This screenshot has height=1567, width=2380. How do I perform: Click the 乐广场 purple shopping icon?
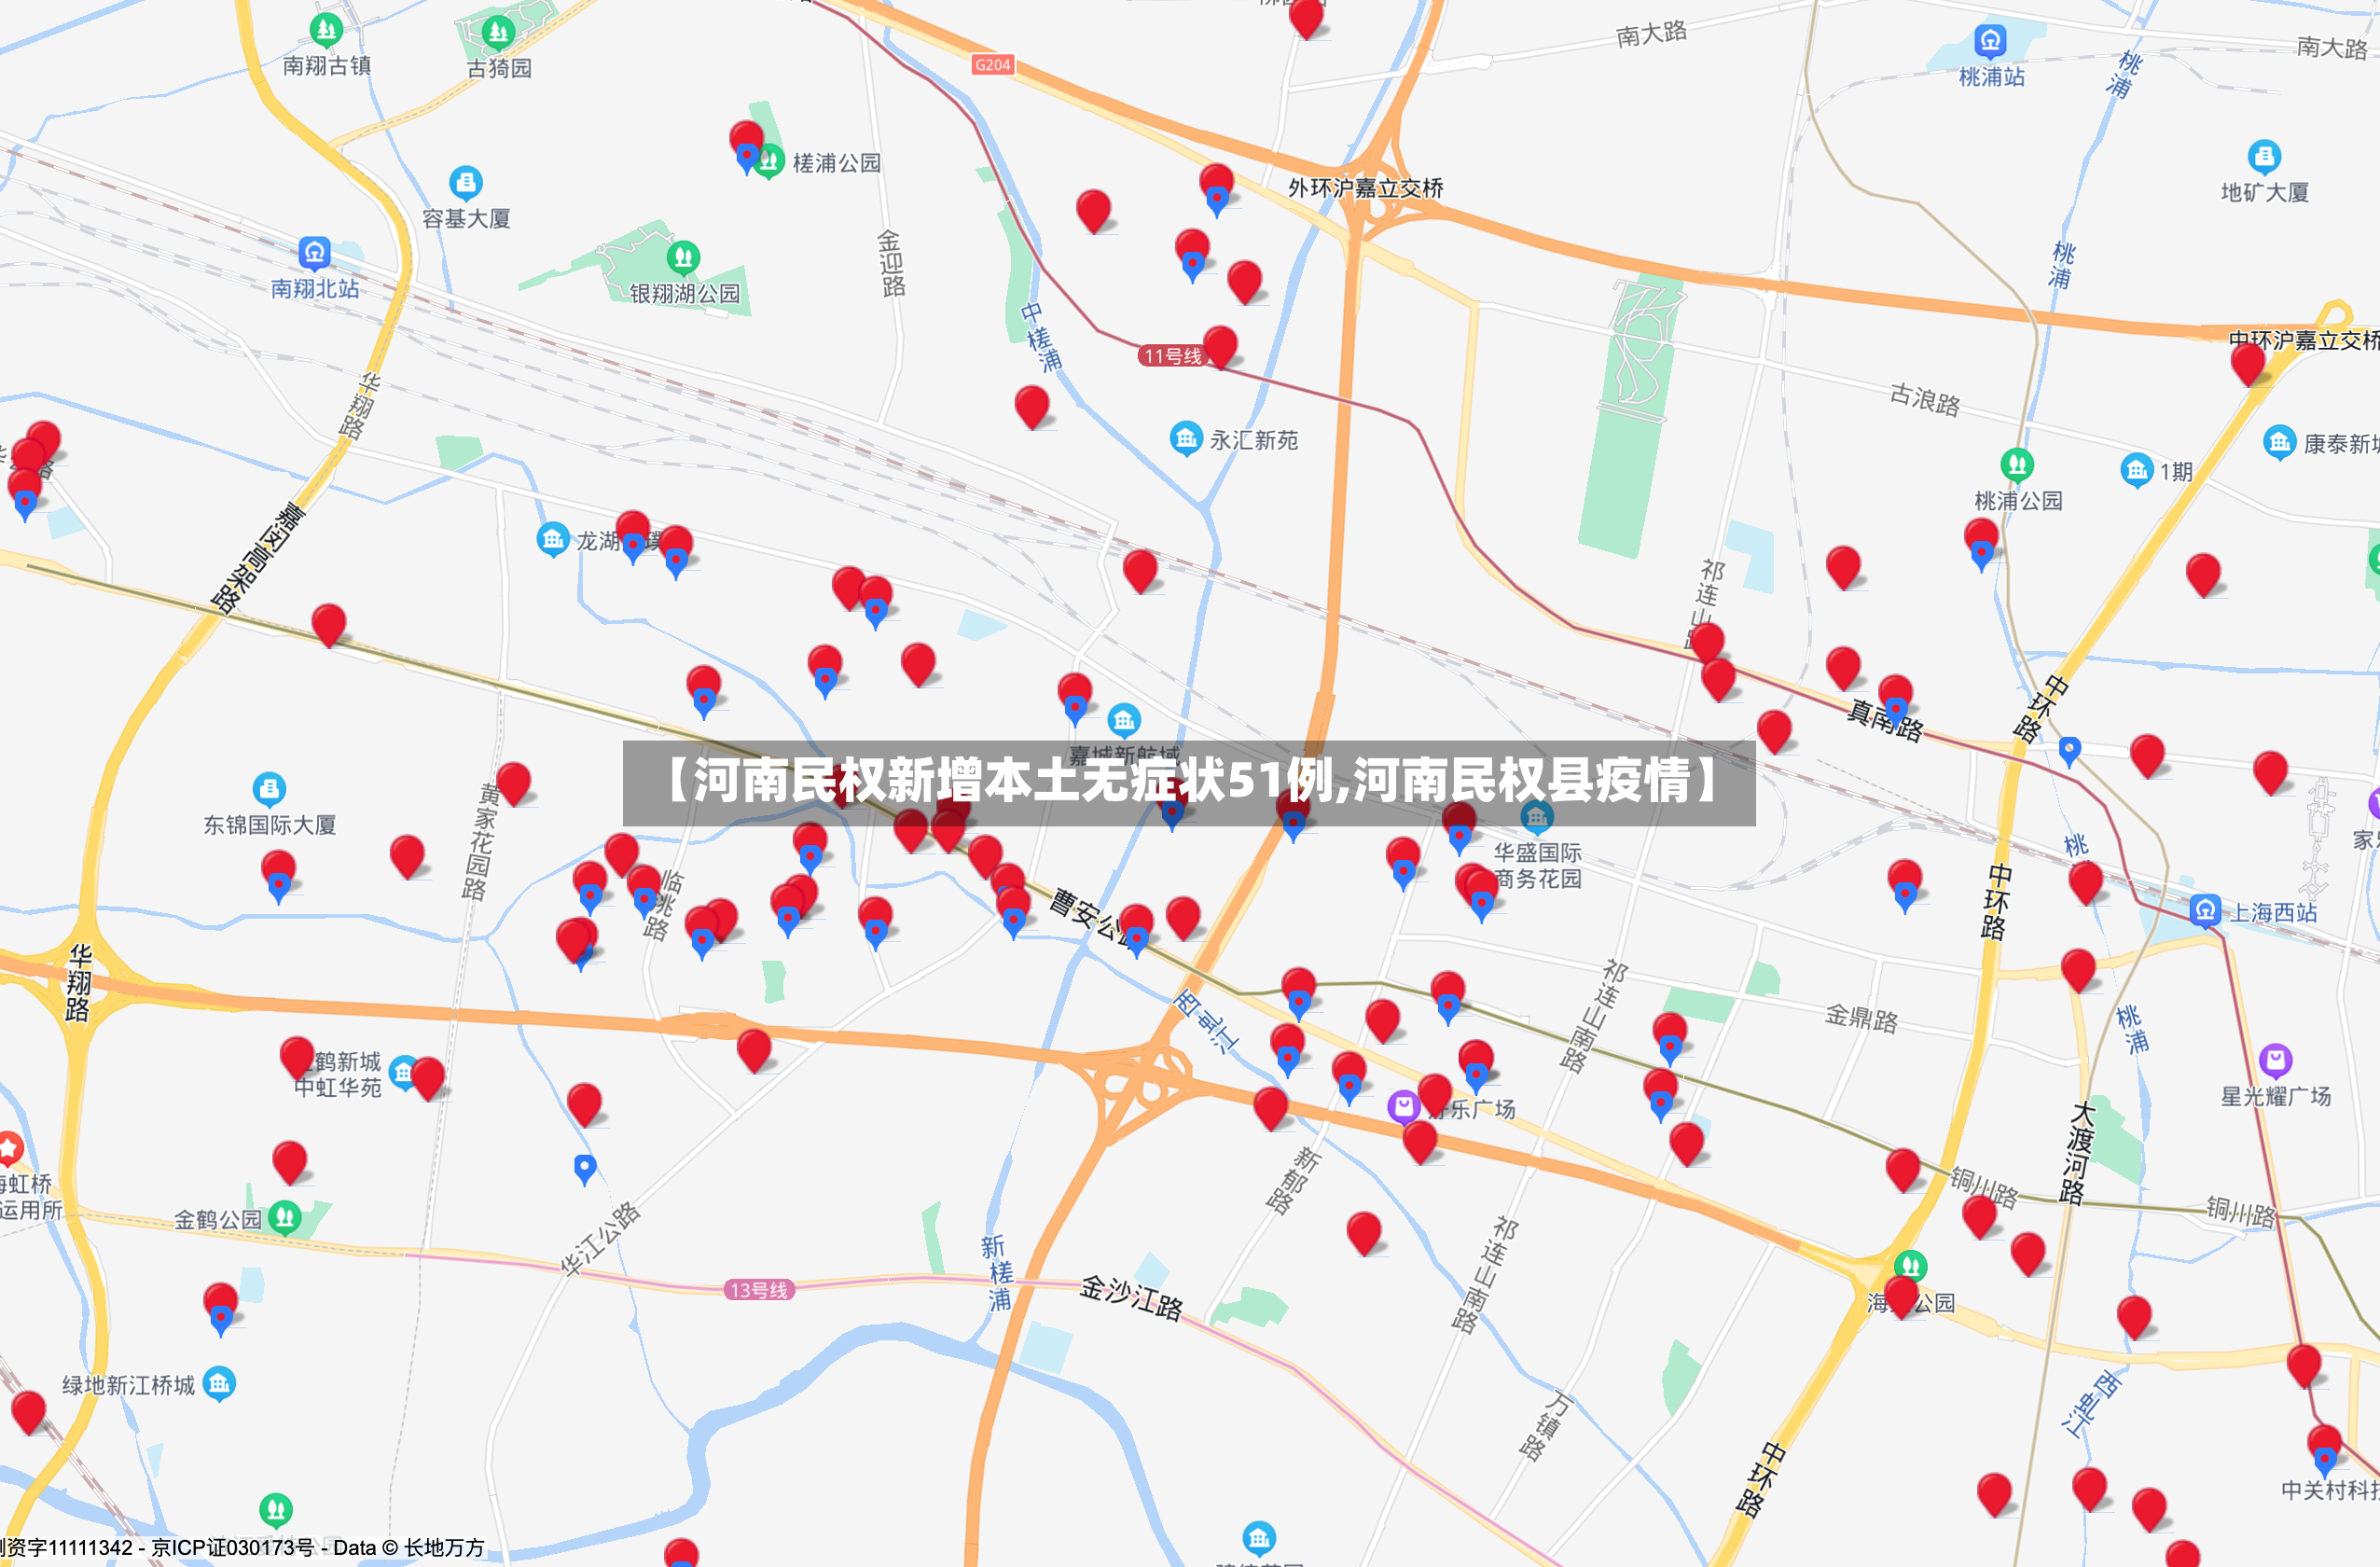point(1404,1106)
